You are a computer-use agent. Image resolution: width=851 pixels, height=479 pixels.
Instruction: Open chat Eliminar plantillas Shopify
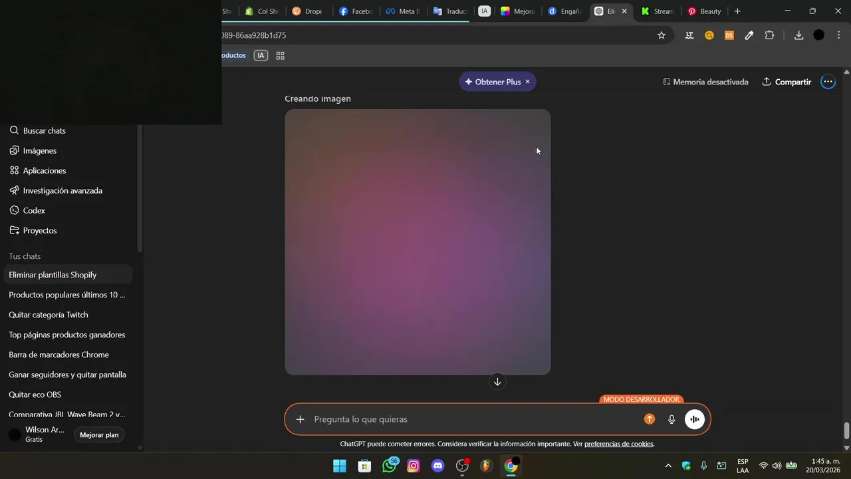pyautogui.click(x=68, y=275)
